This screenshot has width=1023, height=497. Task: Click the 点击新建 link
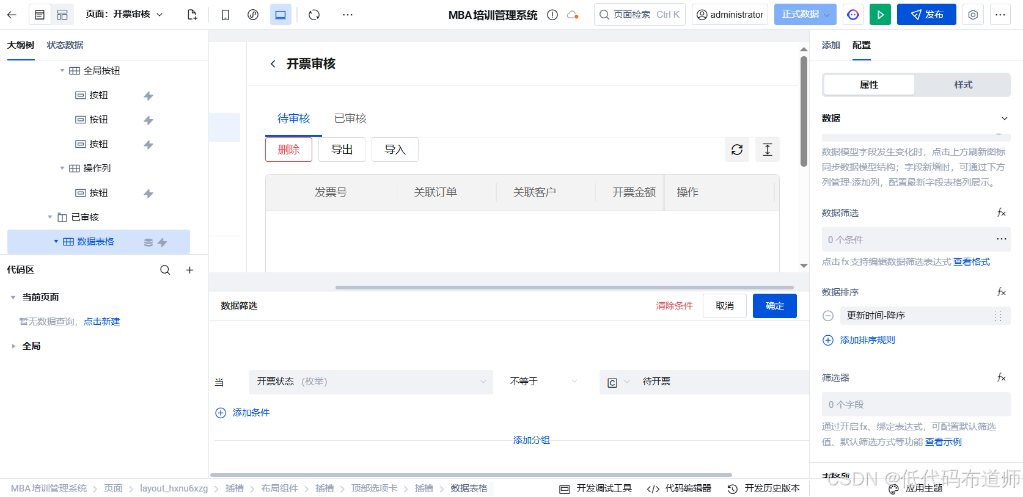[102, 322]
